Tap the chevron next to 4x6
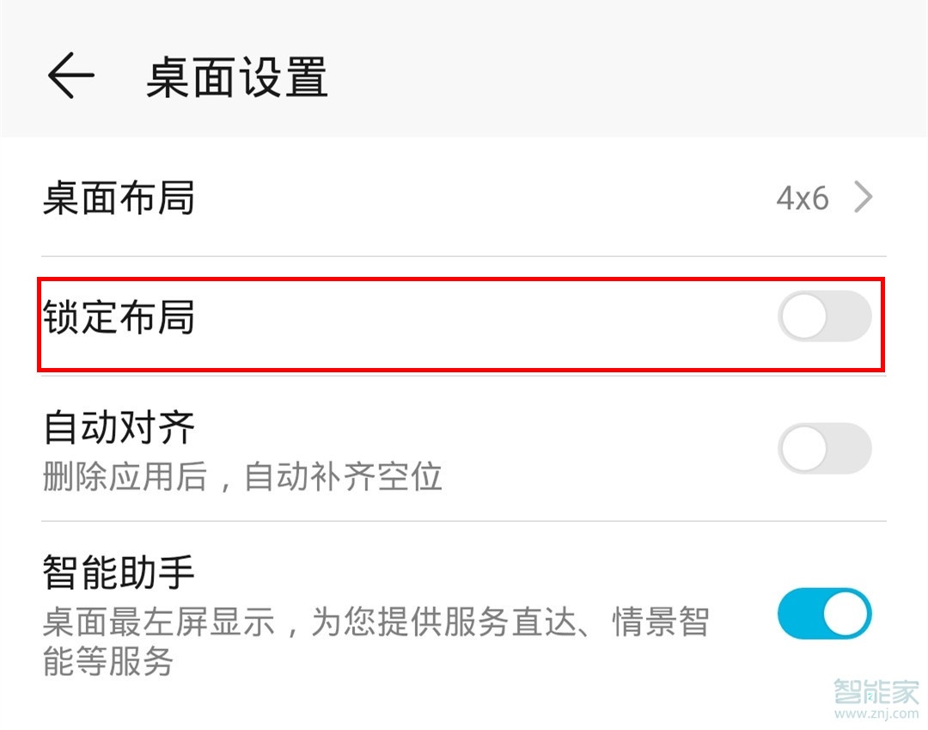 (x=863, y=198)
